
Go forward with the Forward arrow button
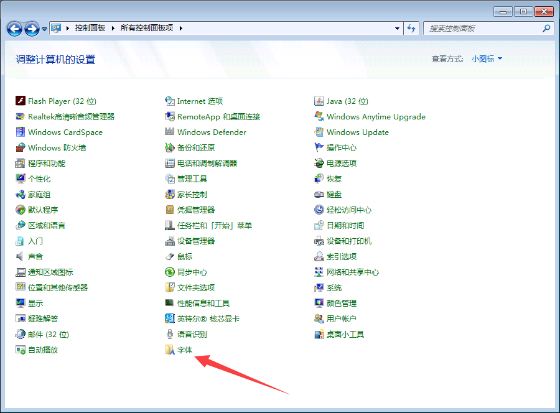pos(32,29)
